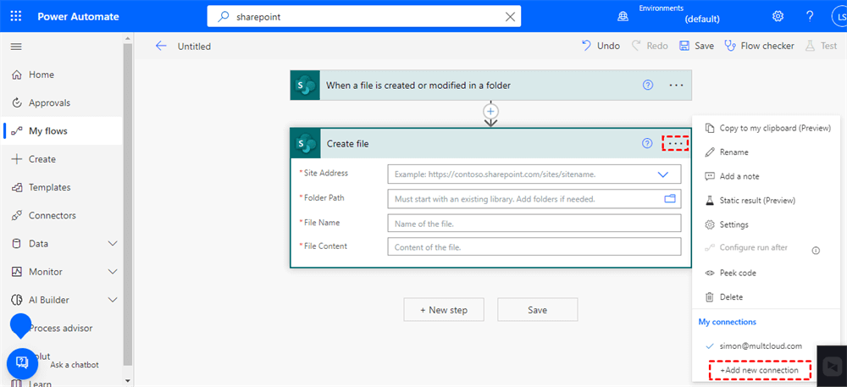Click the Save button below the flow
Image resolution: width=847 pixels, height=387 pixels.
point(538,310)
